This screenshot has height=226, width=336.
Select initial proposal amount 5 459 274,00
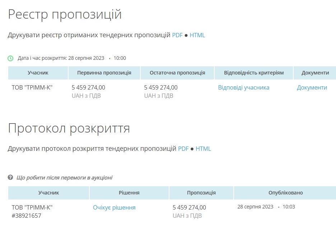pyautogui.click(x=88, y=87)
